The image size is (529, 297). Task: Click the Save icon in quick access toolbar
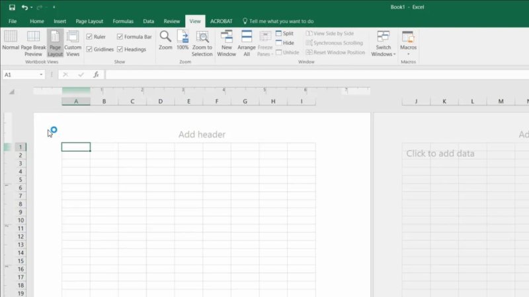[x=12, y=7]
